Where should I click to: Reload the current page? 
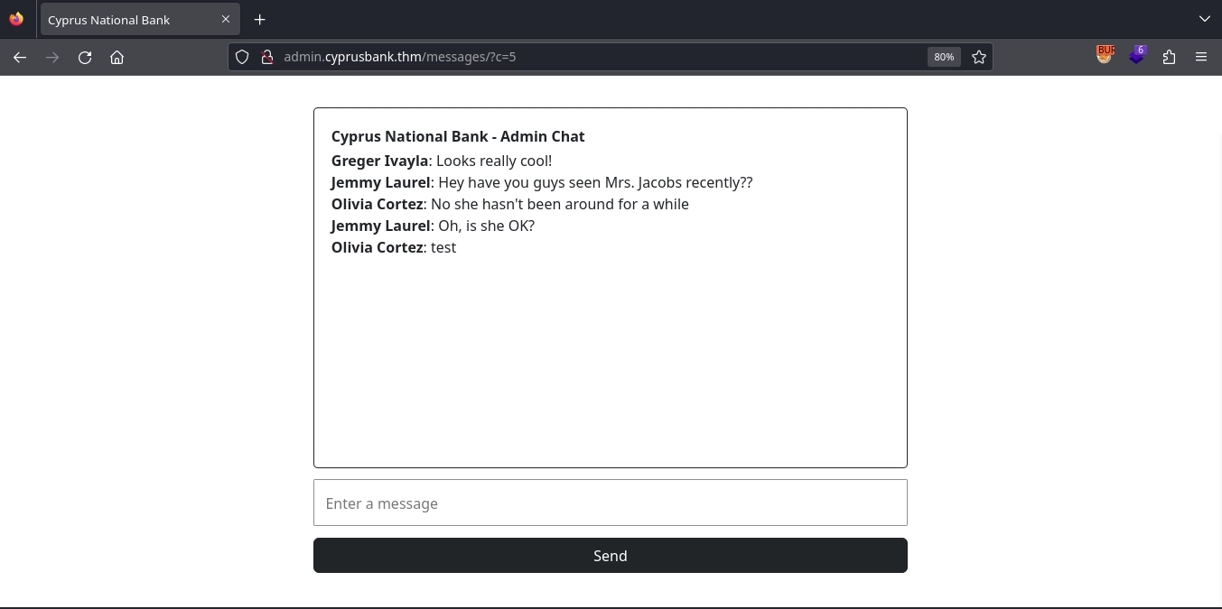coord(85,57)
